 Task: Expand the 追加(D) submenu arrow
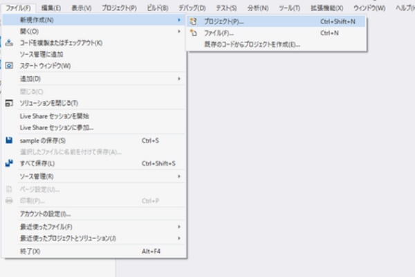pos(179,79)
